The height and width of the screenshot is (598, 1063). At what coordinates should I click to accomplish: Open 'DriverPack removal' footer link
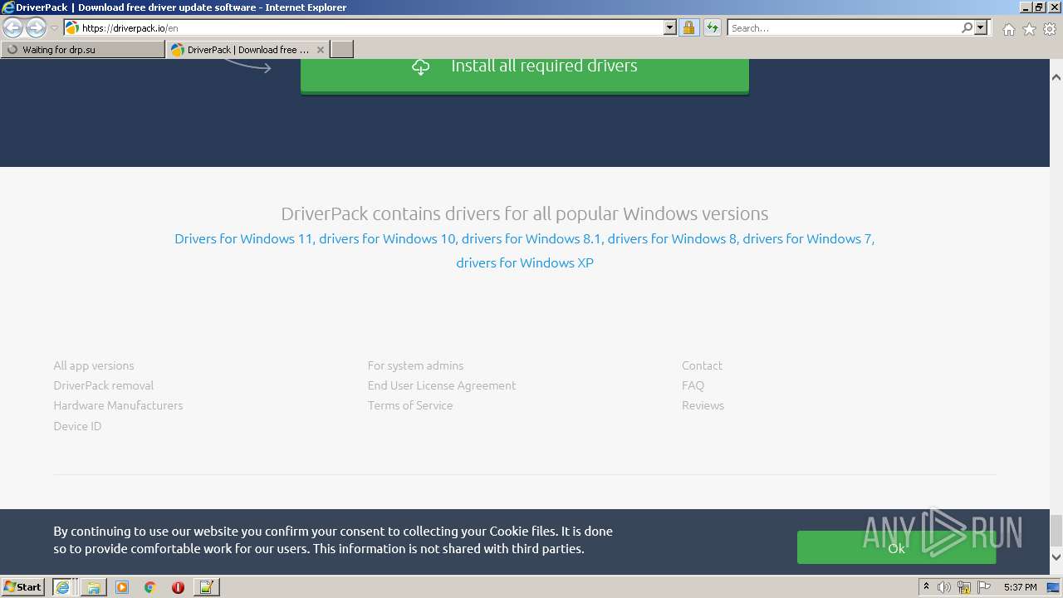[x=104, y=385]
